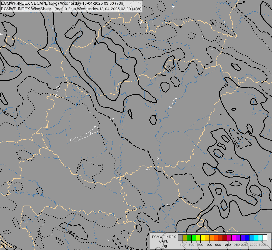Click the J/kg unit label in legend
The image size is (272, 250).
coord(164,246)
